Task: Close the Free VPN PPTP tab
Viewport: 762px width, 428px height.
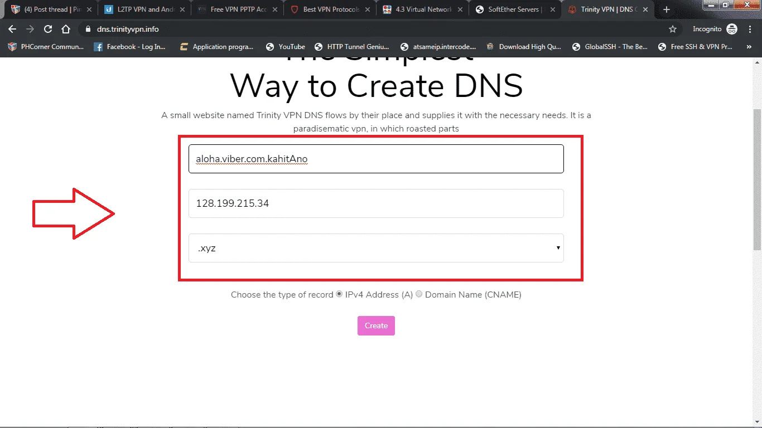Action: (274, 9)
